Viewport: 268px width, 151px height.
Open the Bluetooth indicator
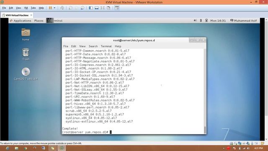[x=201, y=21]
